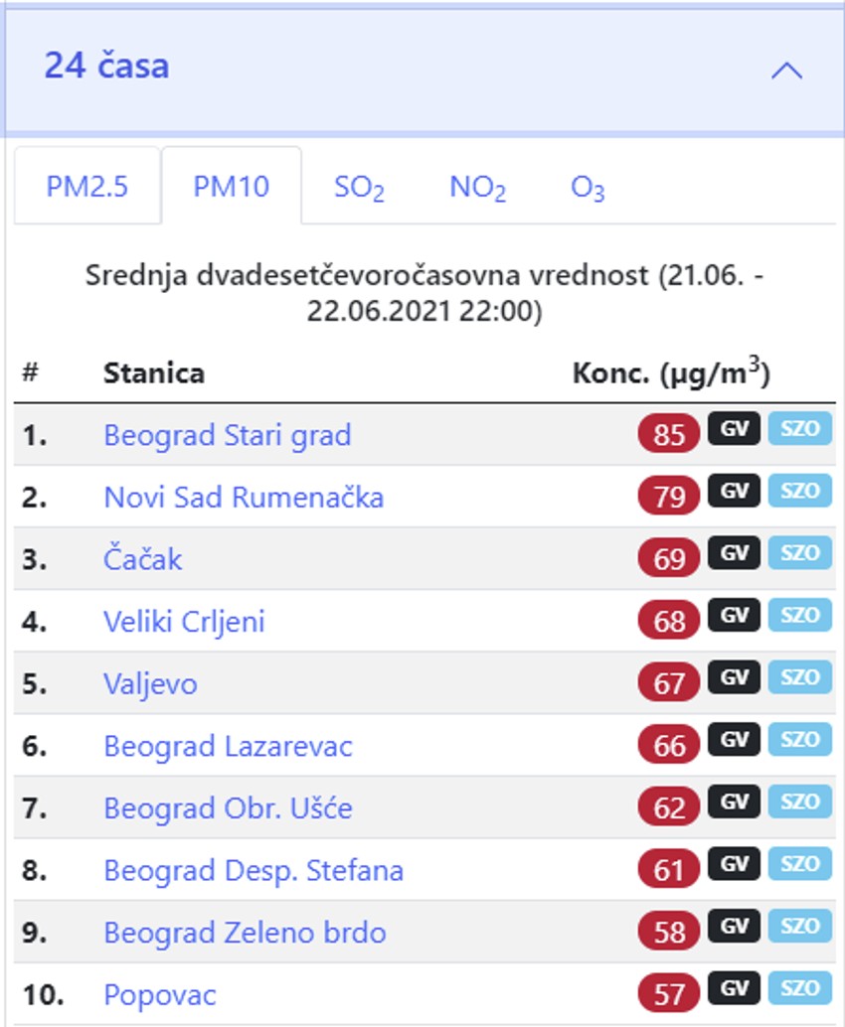Click the red 85 concentration badge
This screenshot has width=845, height=1027.
point(669,435)
